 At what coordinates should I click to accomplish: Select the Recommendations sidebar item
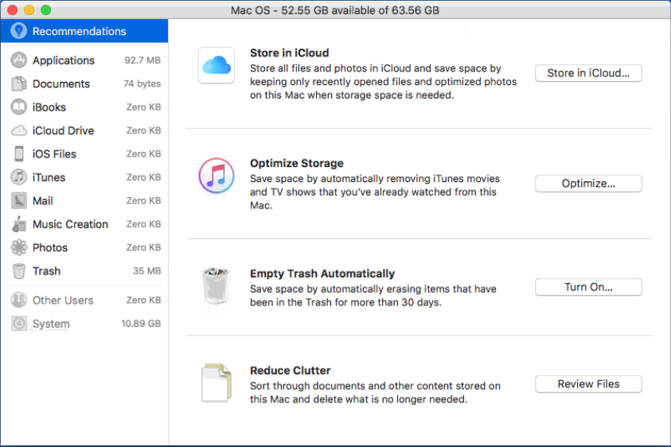point(84,31)
